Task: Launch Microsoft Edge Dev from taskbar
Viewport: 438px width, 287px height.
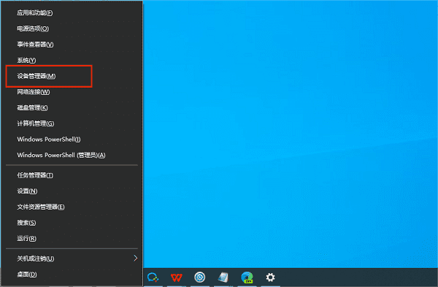Action: coord(247,278)
